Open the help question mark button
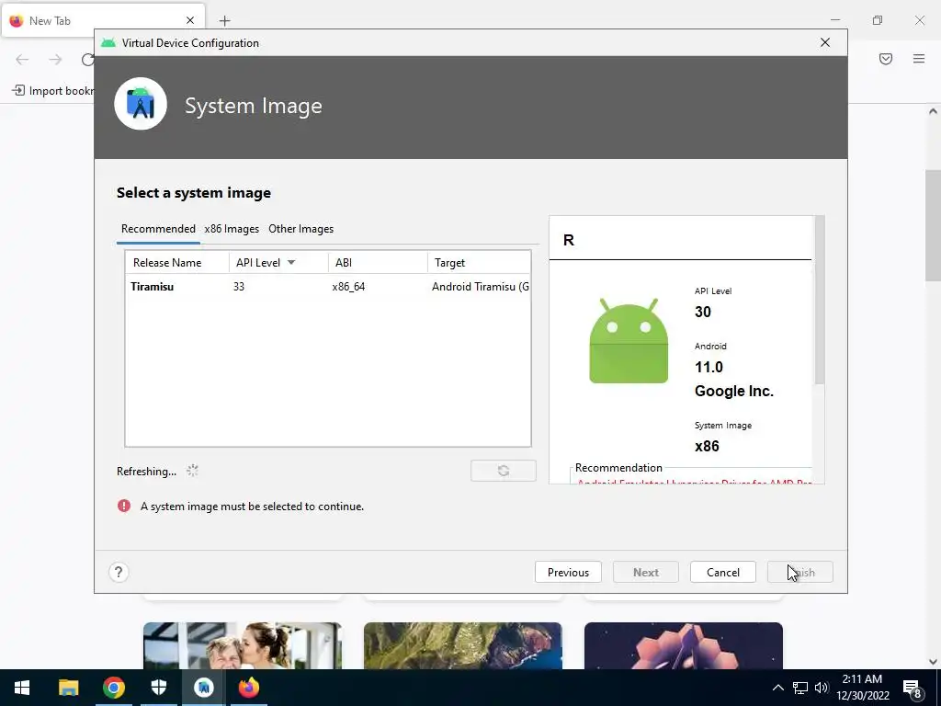941x706 pixels. [x=119, y=572]
